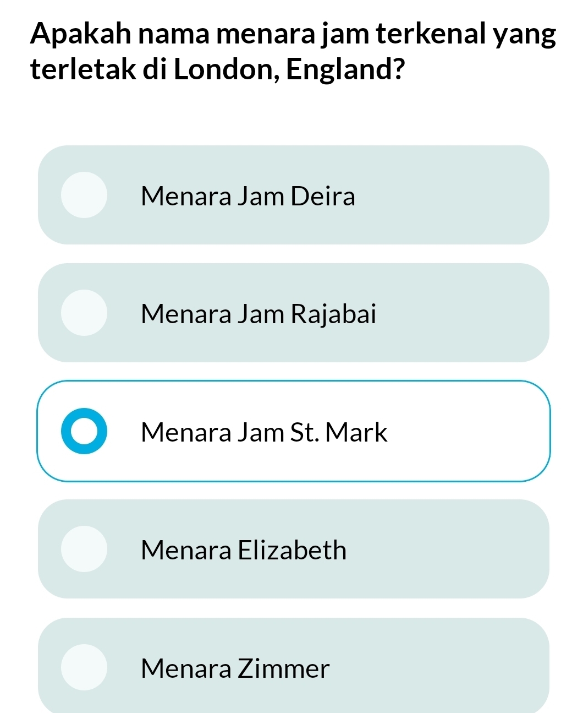Click the selected Menara Jam St. Mark radio
Image resolution: width=583 pixels, height=713 pixels.
tap(84, 431)
